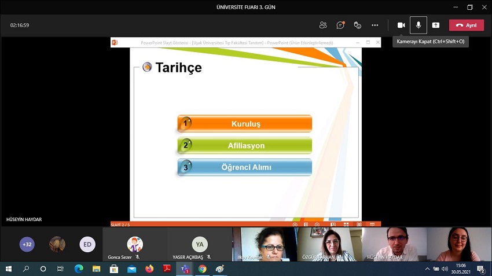Image resolution: width=492 pixels, height=276 pixels.
Task: Open the three-dot more actions menu
Action: 374,25
